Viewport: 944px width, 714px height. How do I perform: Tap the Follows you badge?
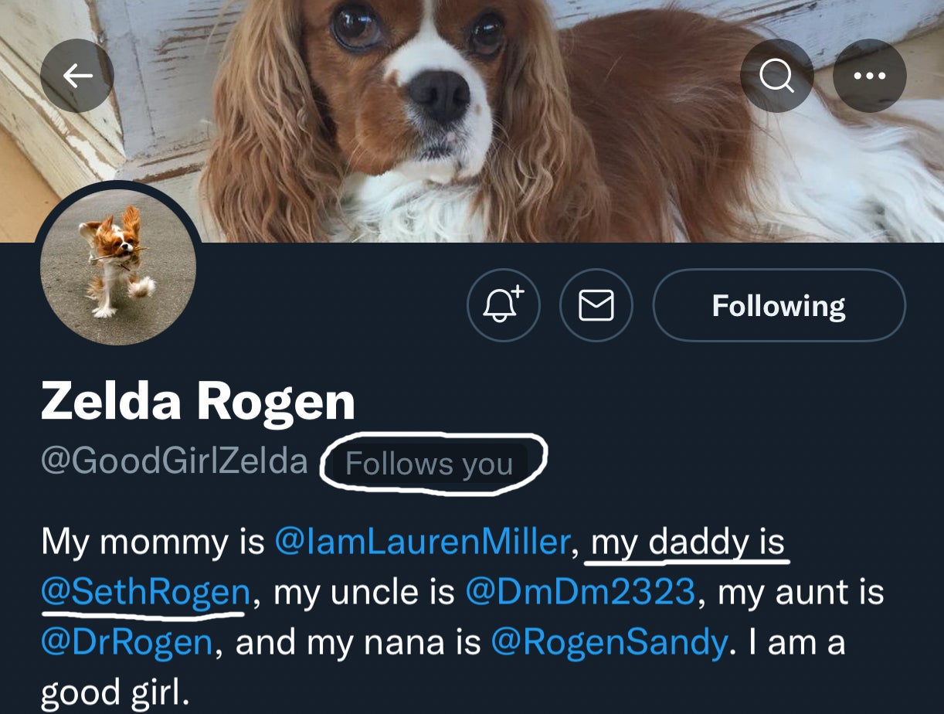[x=429, y=464]
